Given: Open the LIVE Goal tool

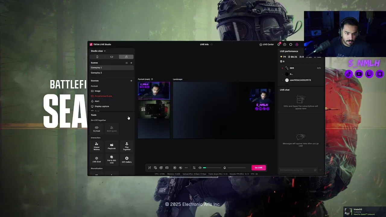Looking at the screenshot, I should (96, 160).
